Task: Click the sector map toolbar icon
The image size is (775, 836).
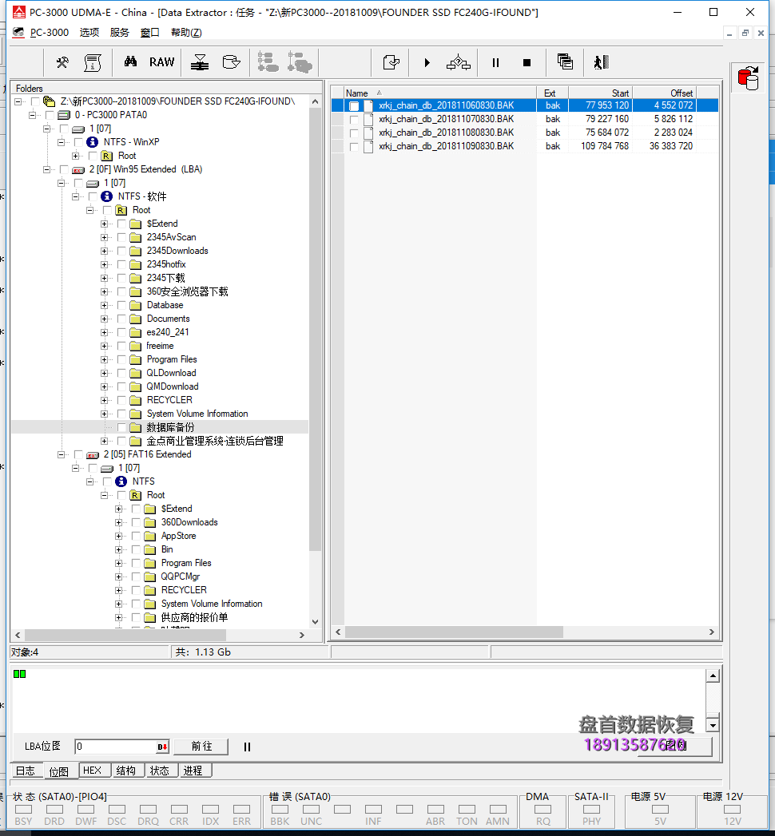Action: [200, 62]
